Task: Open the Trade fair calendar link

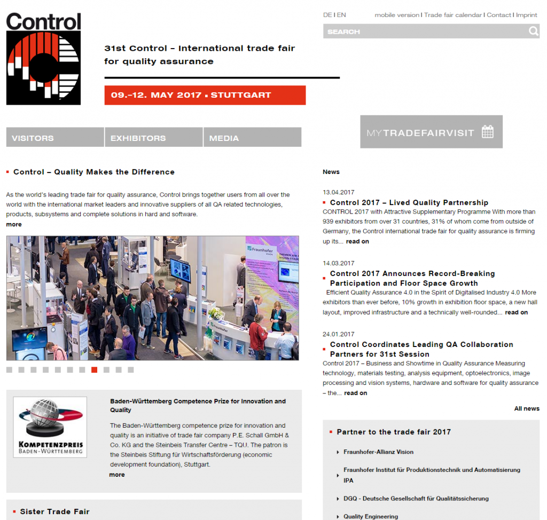Action: [x=453, y=15]
